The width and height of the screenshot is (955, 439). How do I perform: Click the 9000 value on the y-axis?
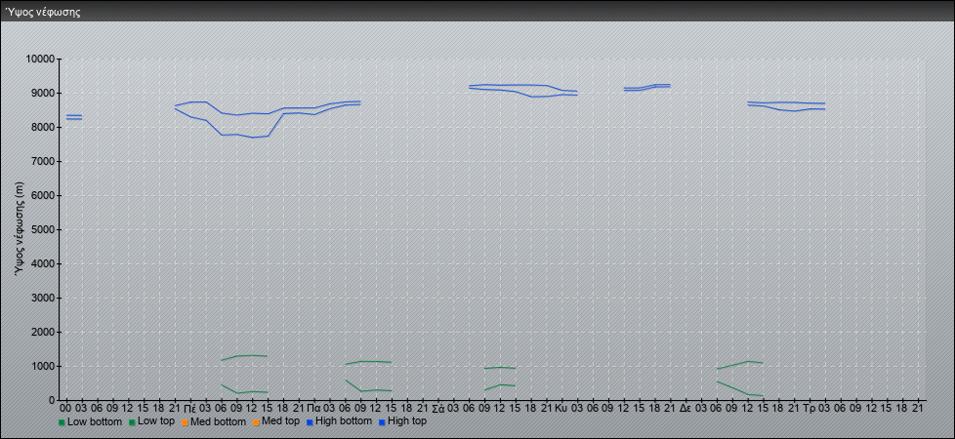click(43, 93)
